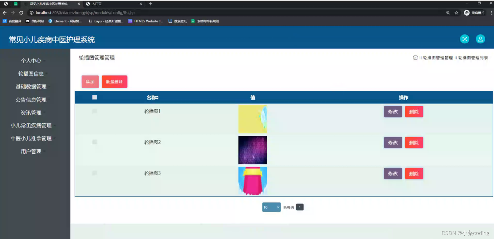Open the HTML5 Website bookmark
Viewport: 494px width, 239px height.
click(146, 21)
